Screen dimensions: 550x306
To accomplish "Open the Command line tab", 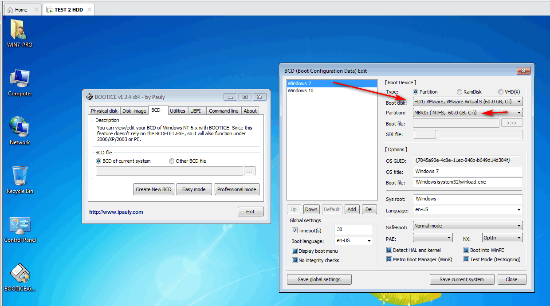I will (224, 111).
